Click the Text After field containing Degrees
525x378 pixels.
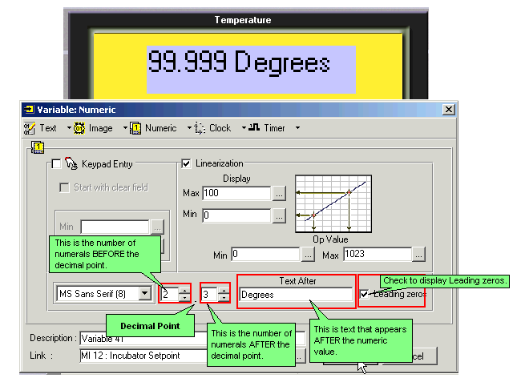297,294
